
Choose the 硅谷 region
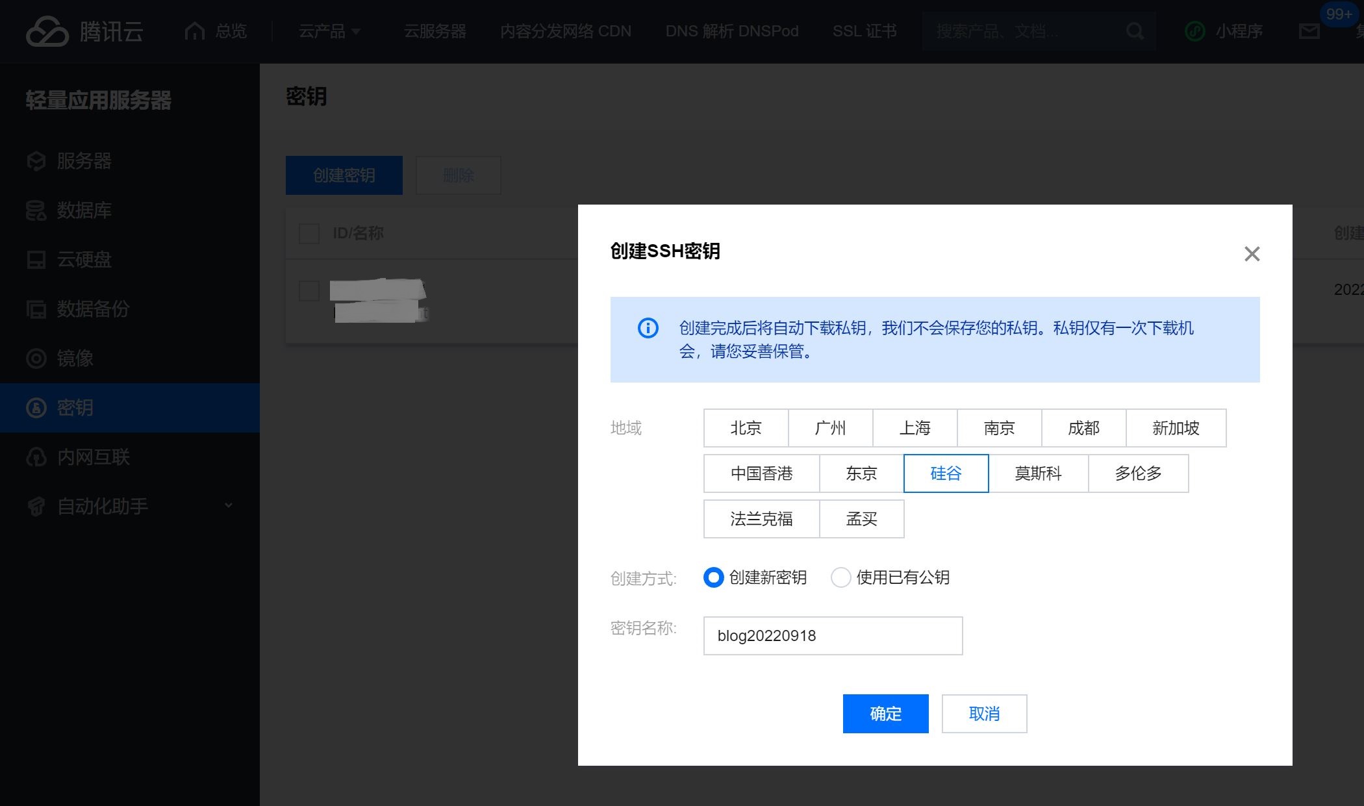click(946, 473)
